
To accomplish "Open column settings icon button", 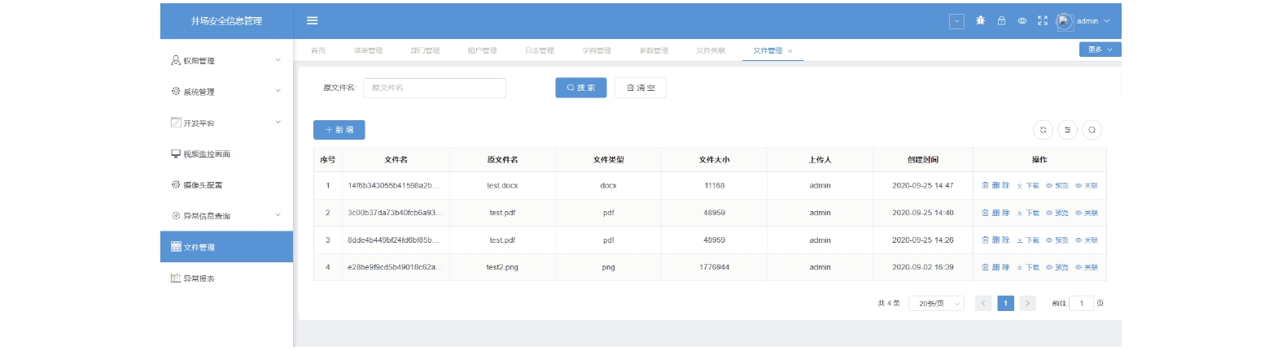I will click(1067, 130).
